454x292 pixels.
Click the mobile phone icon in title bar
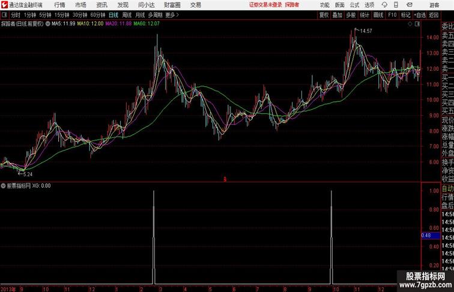click(396, 5)
